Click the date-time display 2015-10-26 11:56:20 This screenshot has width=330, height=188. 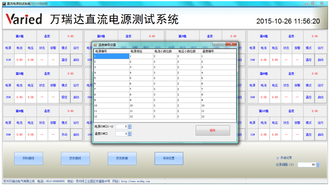[288, 21]
